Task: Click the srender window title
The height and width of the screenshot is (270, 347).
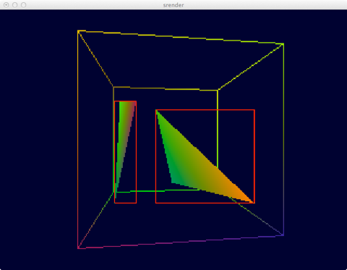Action: [173, 5]
